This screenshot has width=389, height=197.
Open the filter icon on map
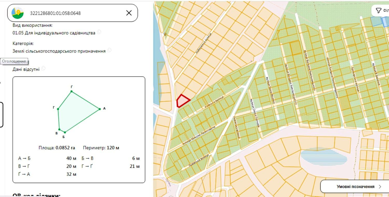379,10
